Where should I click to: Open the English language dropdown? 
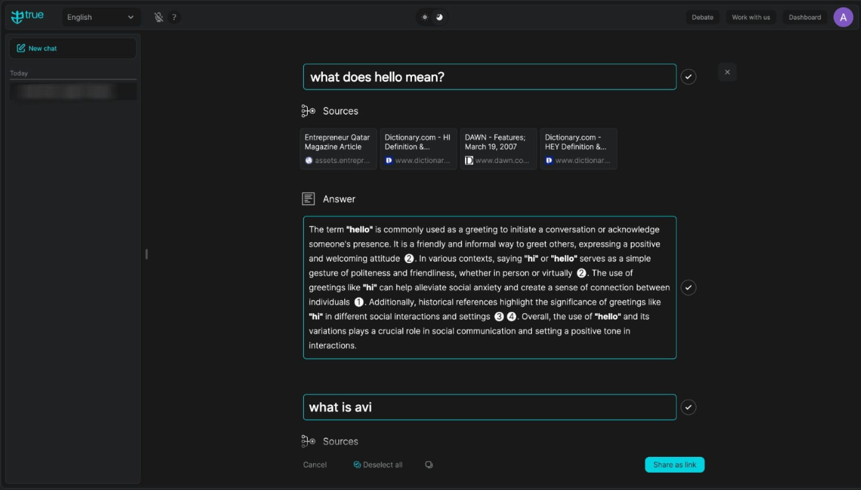(101, 17)
